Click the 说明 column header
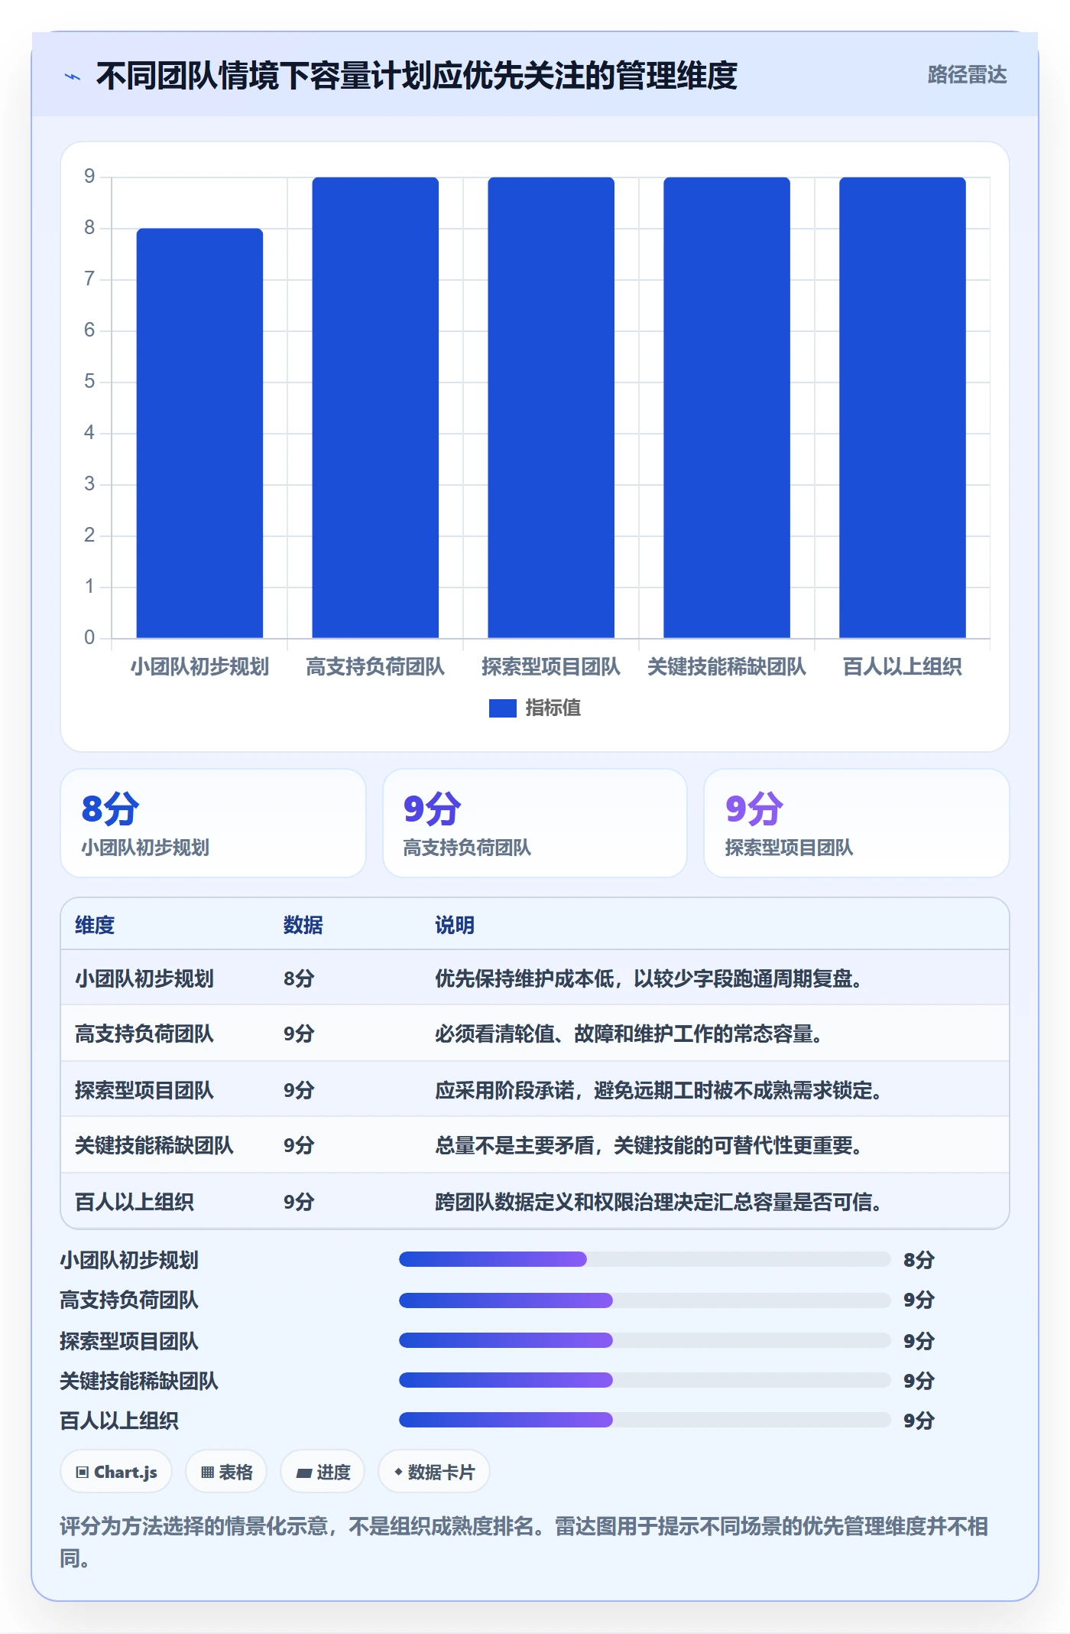Screen dimensions: 1070x1634 (455, 925)
